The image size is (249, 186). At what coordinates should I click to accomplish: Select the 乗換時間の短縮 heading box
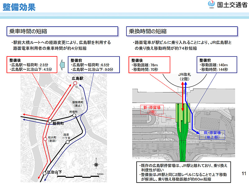point(182,31)
